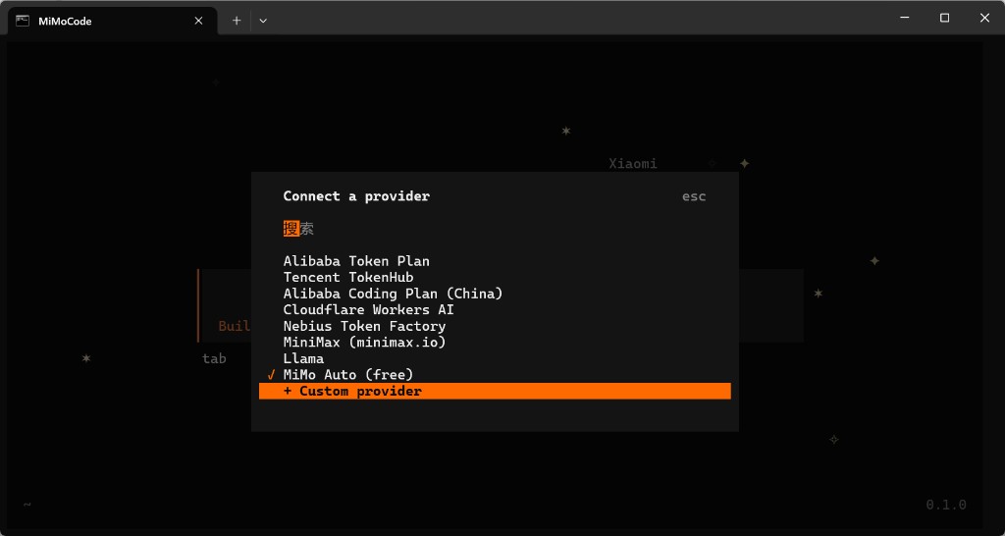
Task: Click + Custom provider option
Action: [x=495, y=391]
